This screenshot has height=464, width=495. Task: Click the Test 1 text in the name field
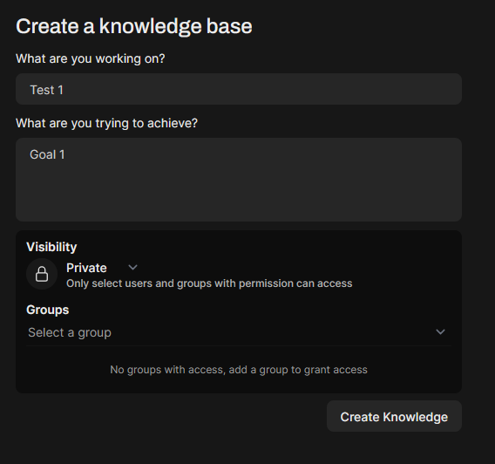coord(47,90)
